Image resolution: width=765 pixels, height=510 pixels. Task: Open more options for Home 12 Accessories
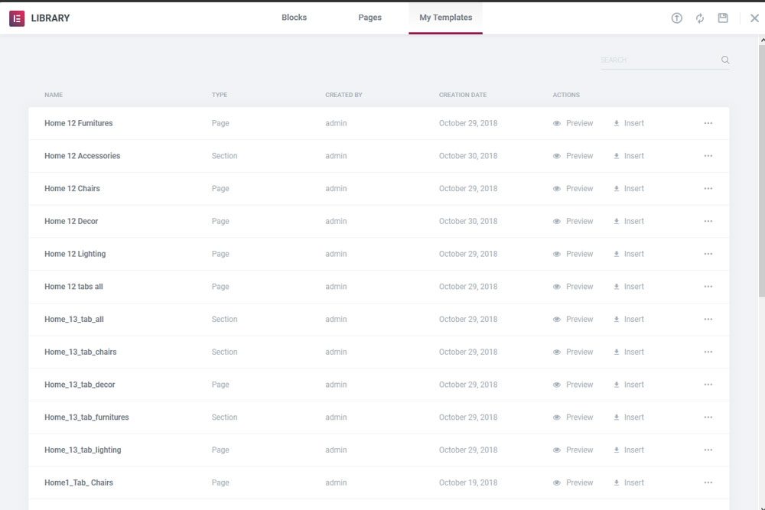coord(708,156)
